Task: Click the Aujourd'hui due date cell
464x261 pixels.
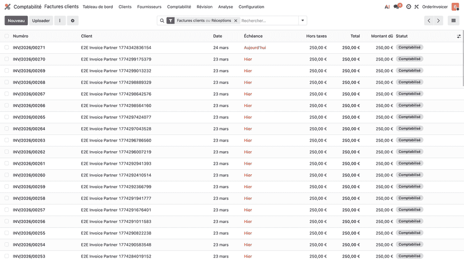Action: point(255,48)
